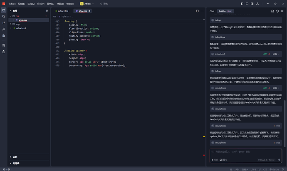Click the Builder conversation scrollbar thumb
The width and height of the screenshot is (287, 171).
point(285,124)
